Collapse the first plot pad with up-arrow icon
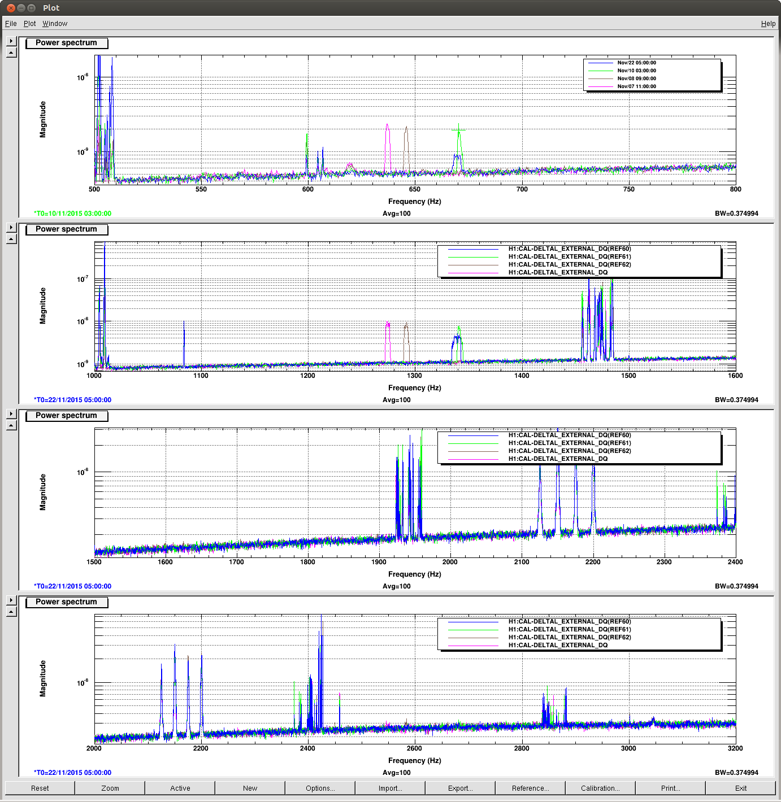 11,53
